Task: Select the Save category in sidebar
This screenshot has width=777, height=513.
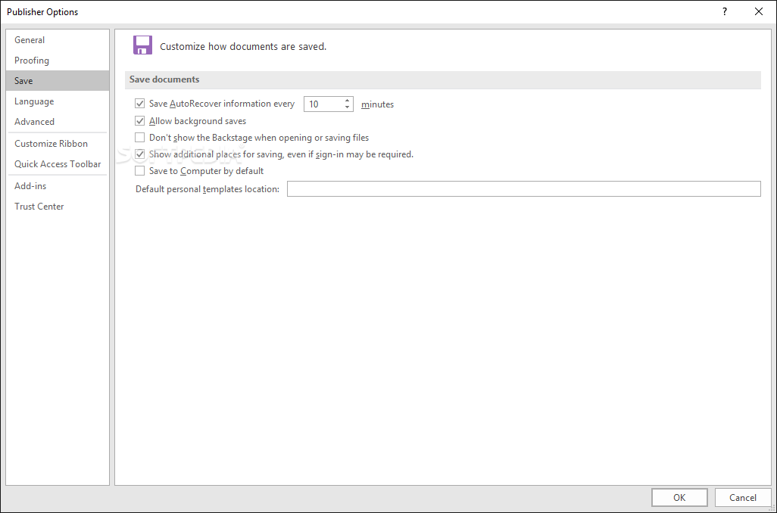Action: (58, 81)
